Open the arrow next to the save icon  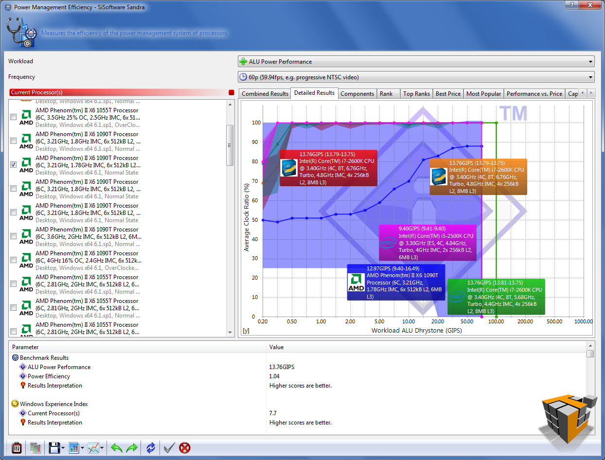pos(63,448)
